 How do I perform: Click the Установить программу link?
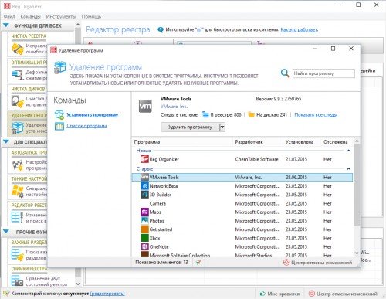click(x=93, y=115)
